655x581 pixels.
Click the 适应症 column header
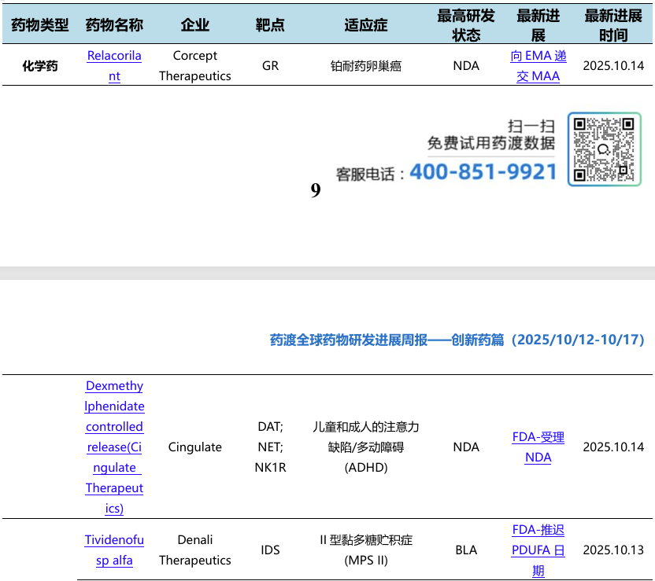pos(366,25)
